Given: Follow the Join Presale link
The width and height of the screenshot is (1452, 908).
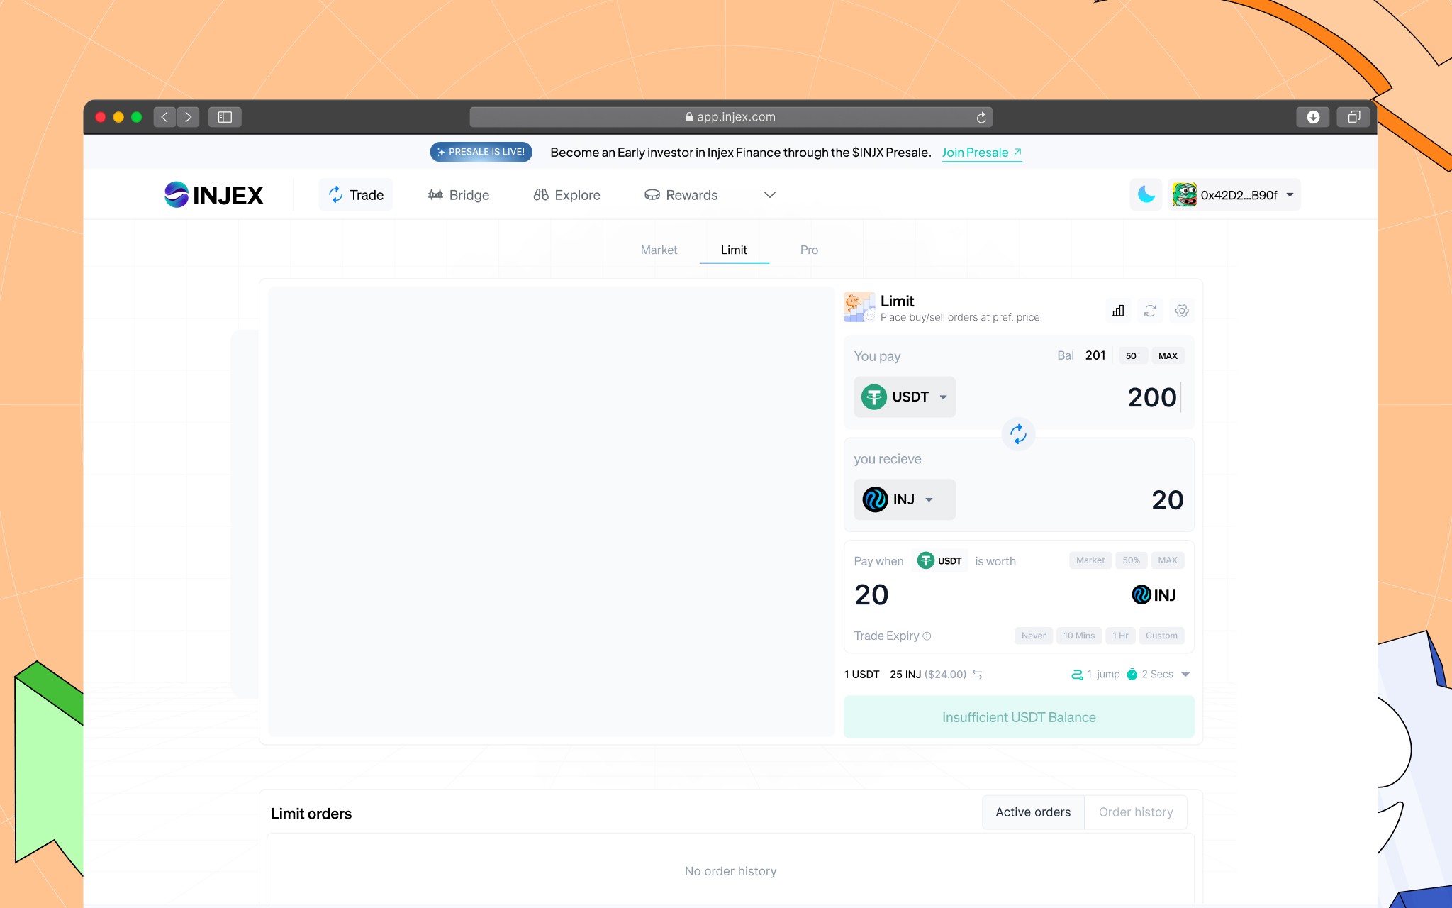Looking at the screenshot, I should [x=981, y=153].
